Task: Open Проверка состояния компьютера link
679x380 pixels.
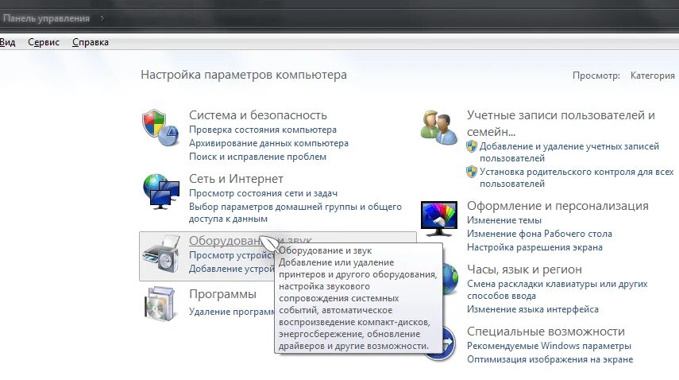Action: 262,130
